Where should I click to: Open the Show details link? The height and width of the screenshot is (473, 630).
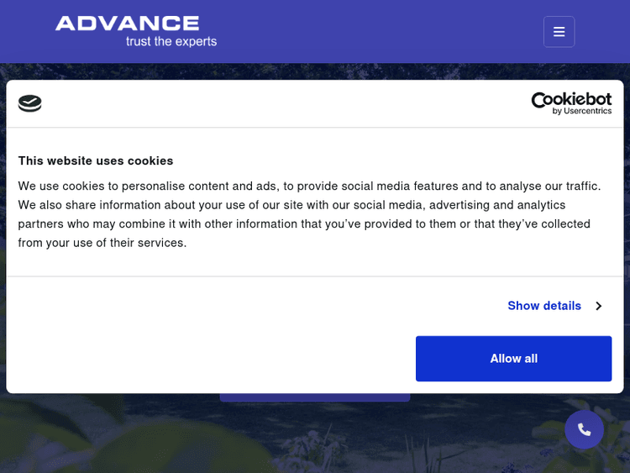click(543, 306)
